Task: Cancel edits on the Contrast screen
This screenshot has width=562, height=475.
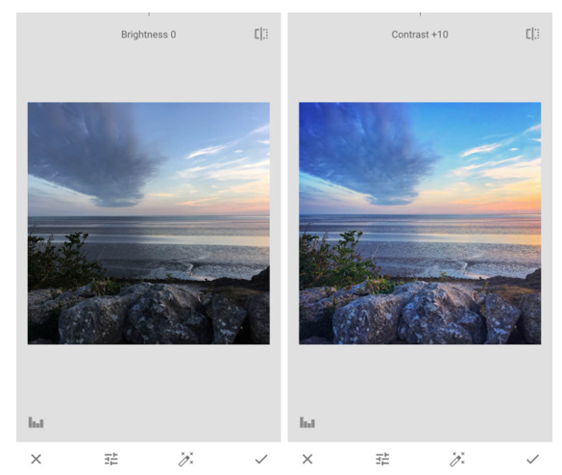Action: [x=307, y=459]
